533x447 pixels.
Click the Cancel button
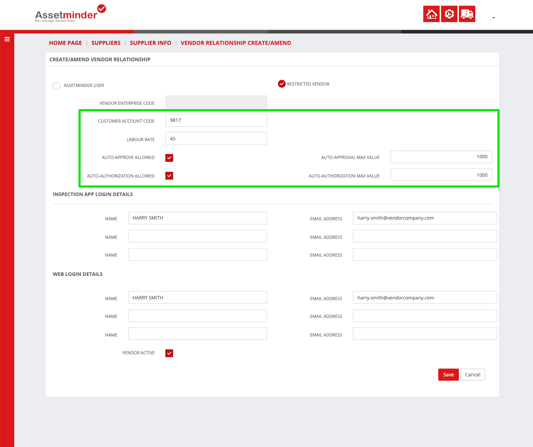coord(473,375)
